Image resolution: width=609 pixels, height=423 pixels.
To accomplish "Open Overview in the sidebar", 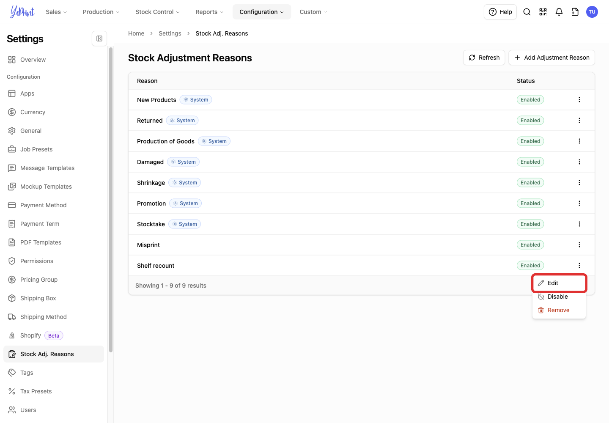I will (x=54, y=60).
